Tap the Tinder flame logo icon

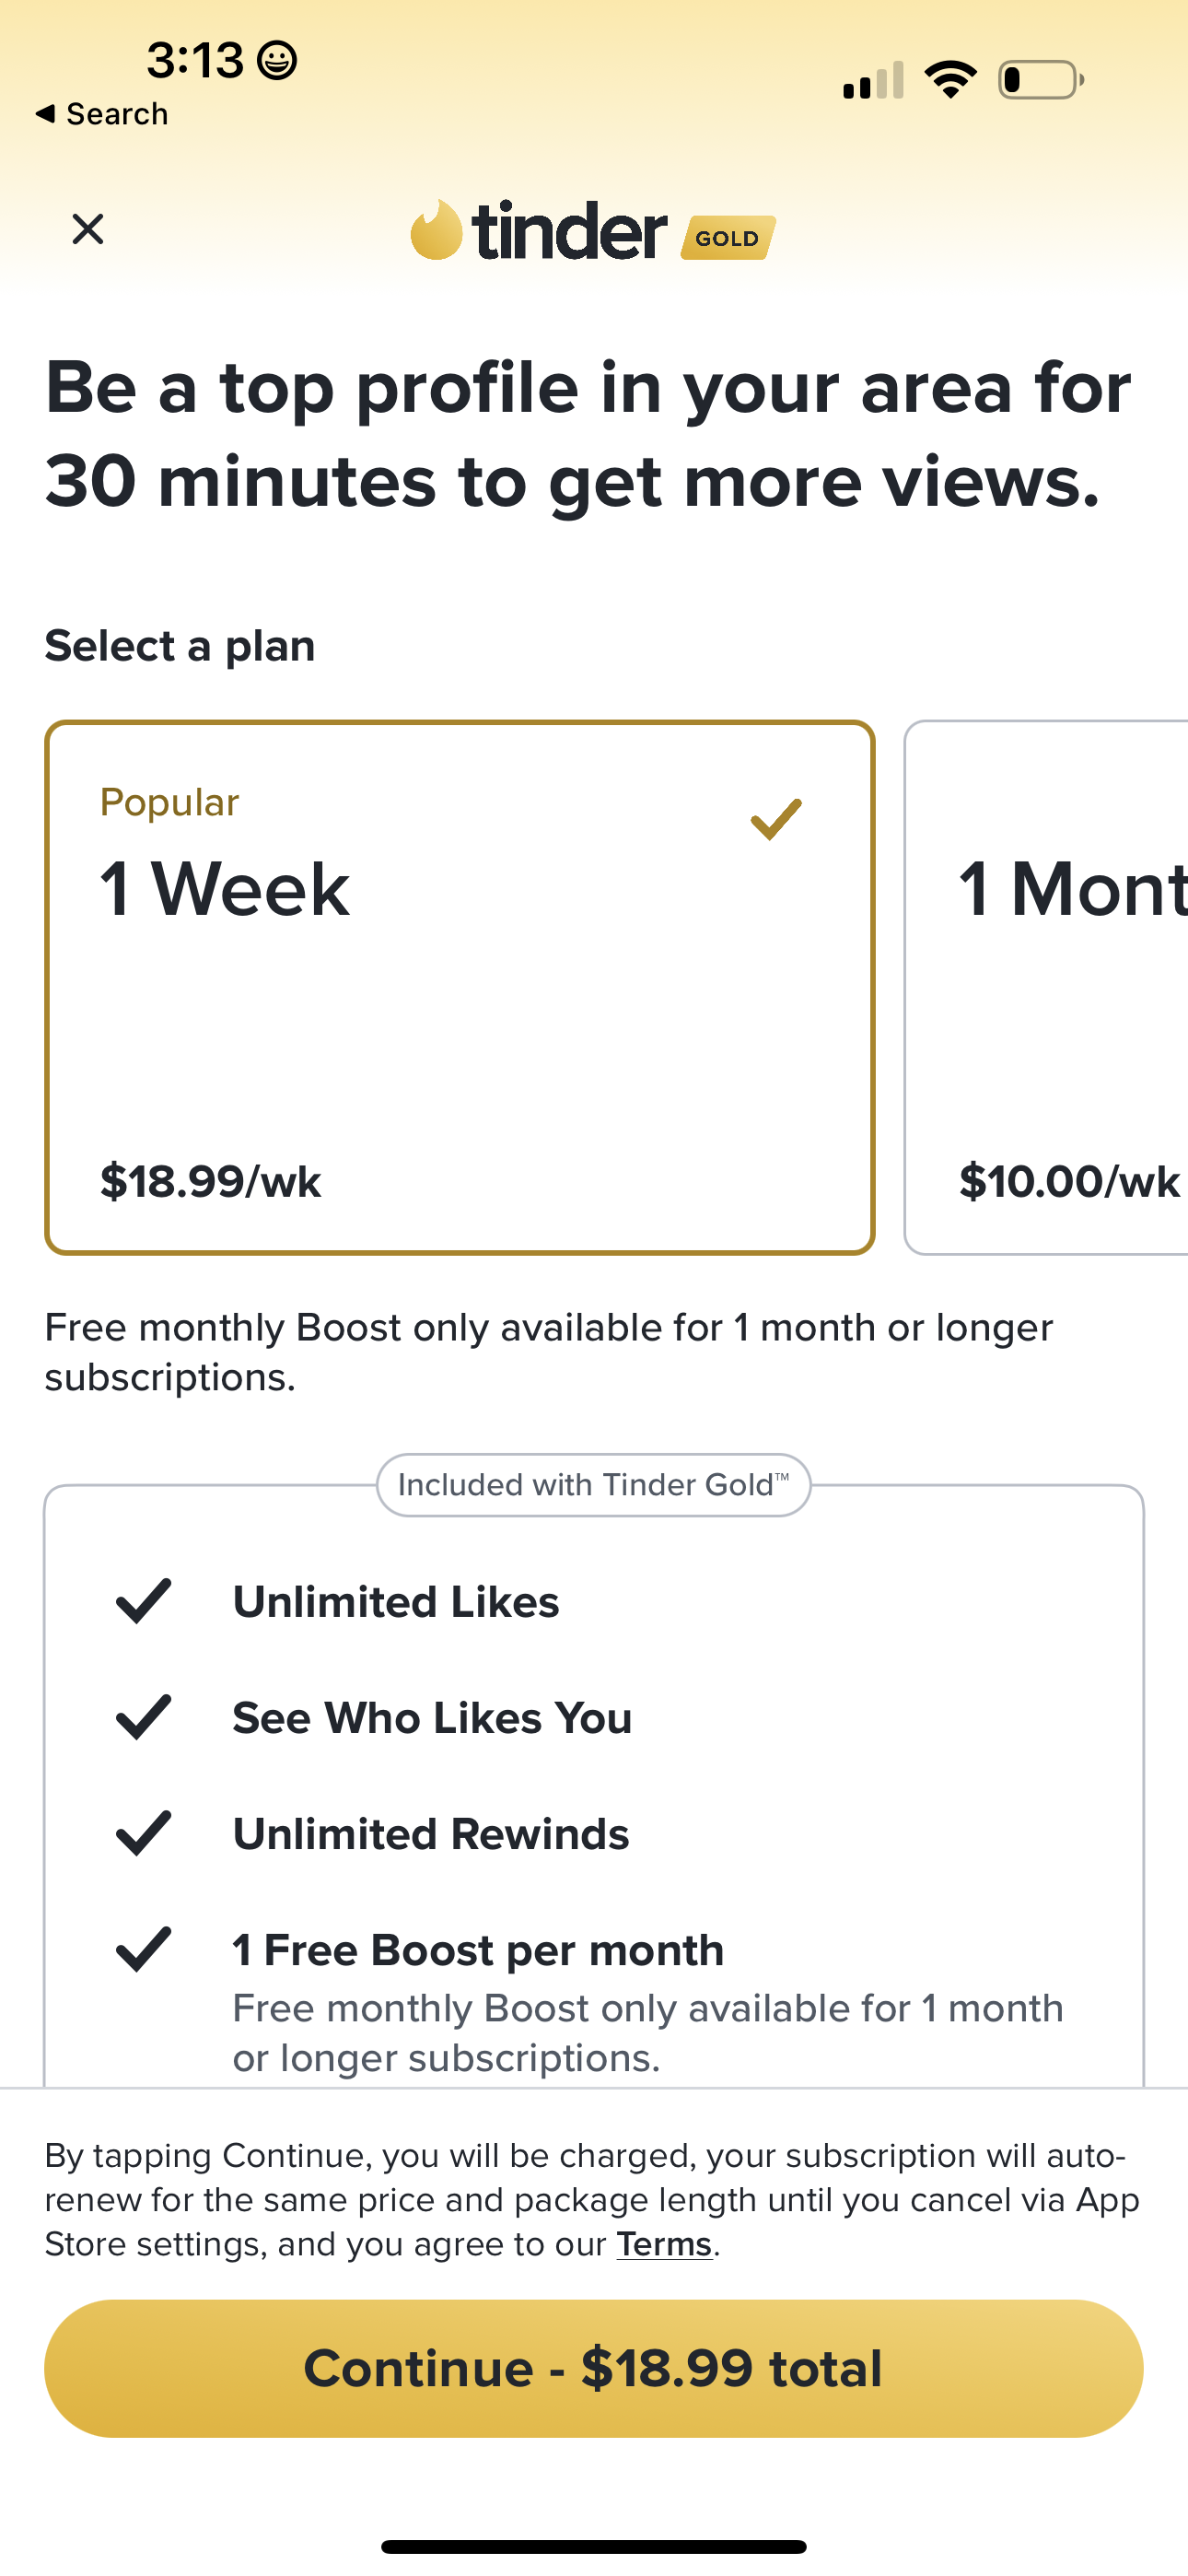click(x=436, y=230)
